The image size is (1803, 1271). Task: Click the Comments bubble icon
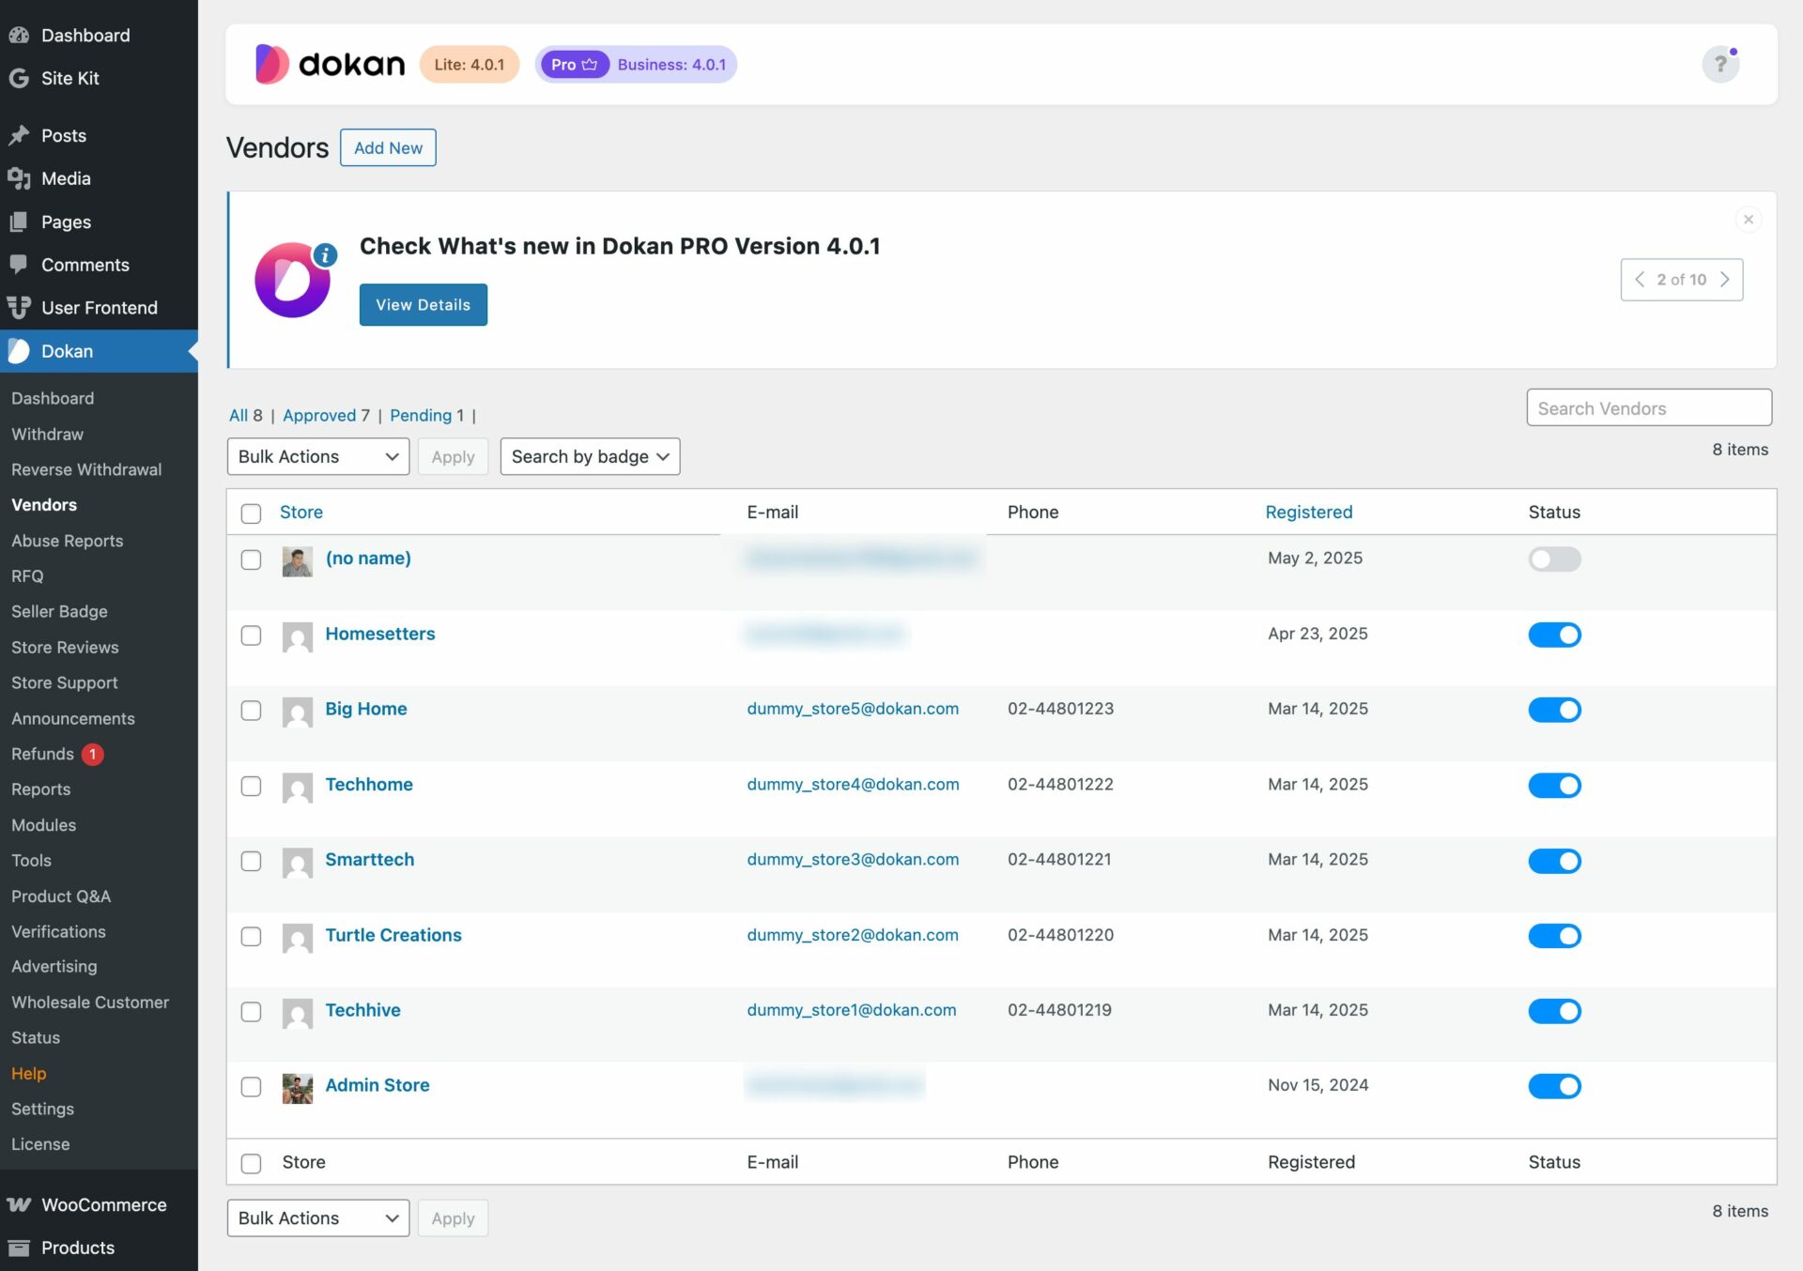click(x=19, y=265)
